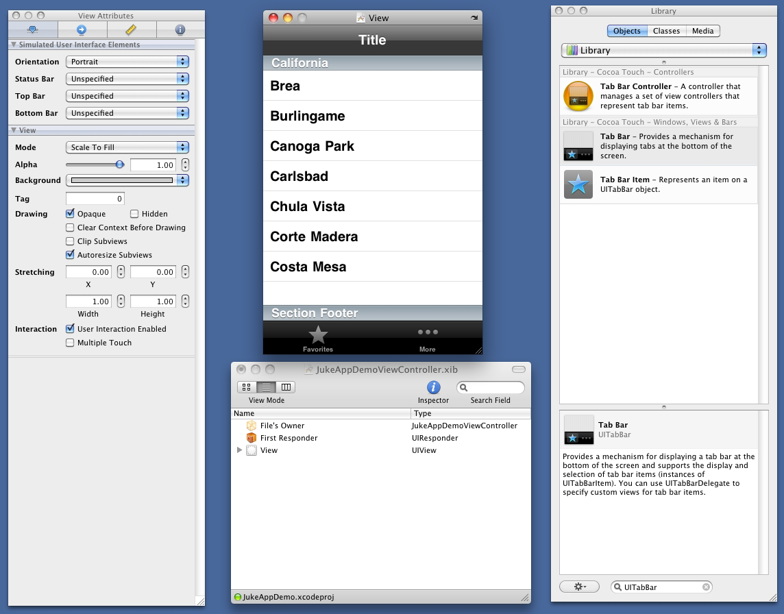Image resolution: width=784 pixels, height=614 pixels.
Task: Tap the Favorites star tab bar icon
Action: (x=318, y=336)
